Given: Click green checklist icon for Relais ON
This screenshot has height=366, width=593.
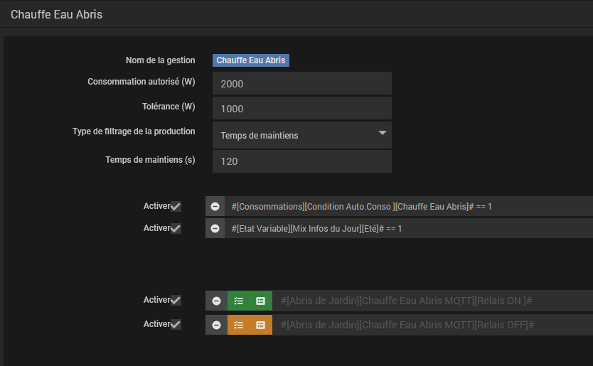Looking at the screenshot, I should tap(239, 301).
